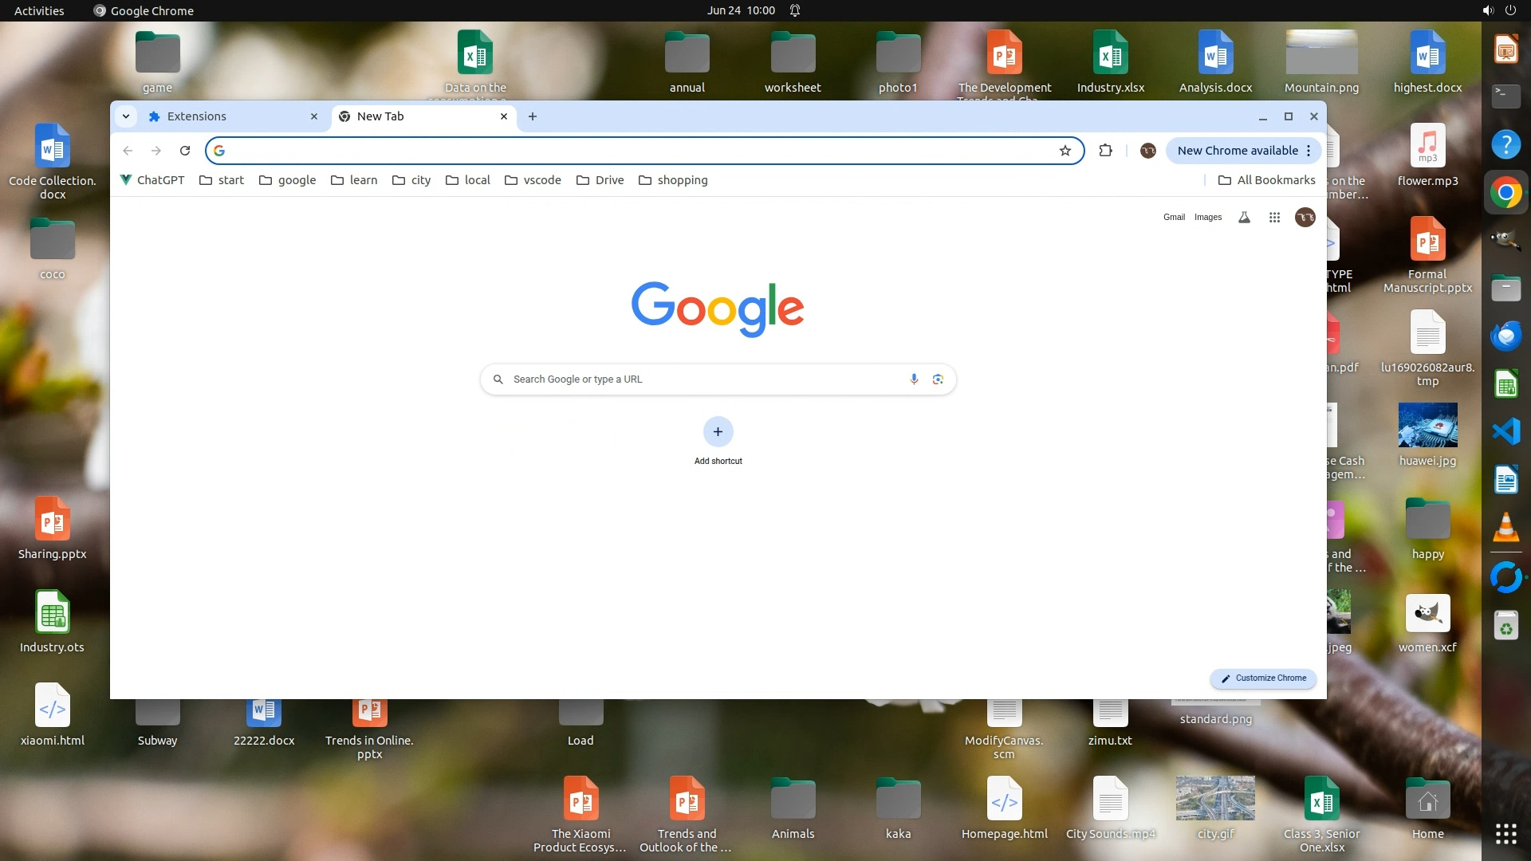Click the Images link
Image resolution: width=1531 pixels, height=861 pixels.
tap(1207, 217)
